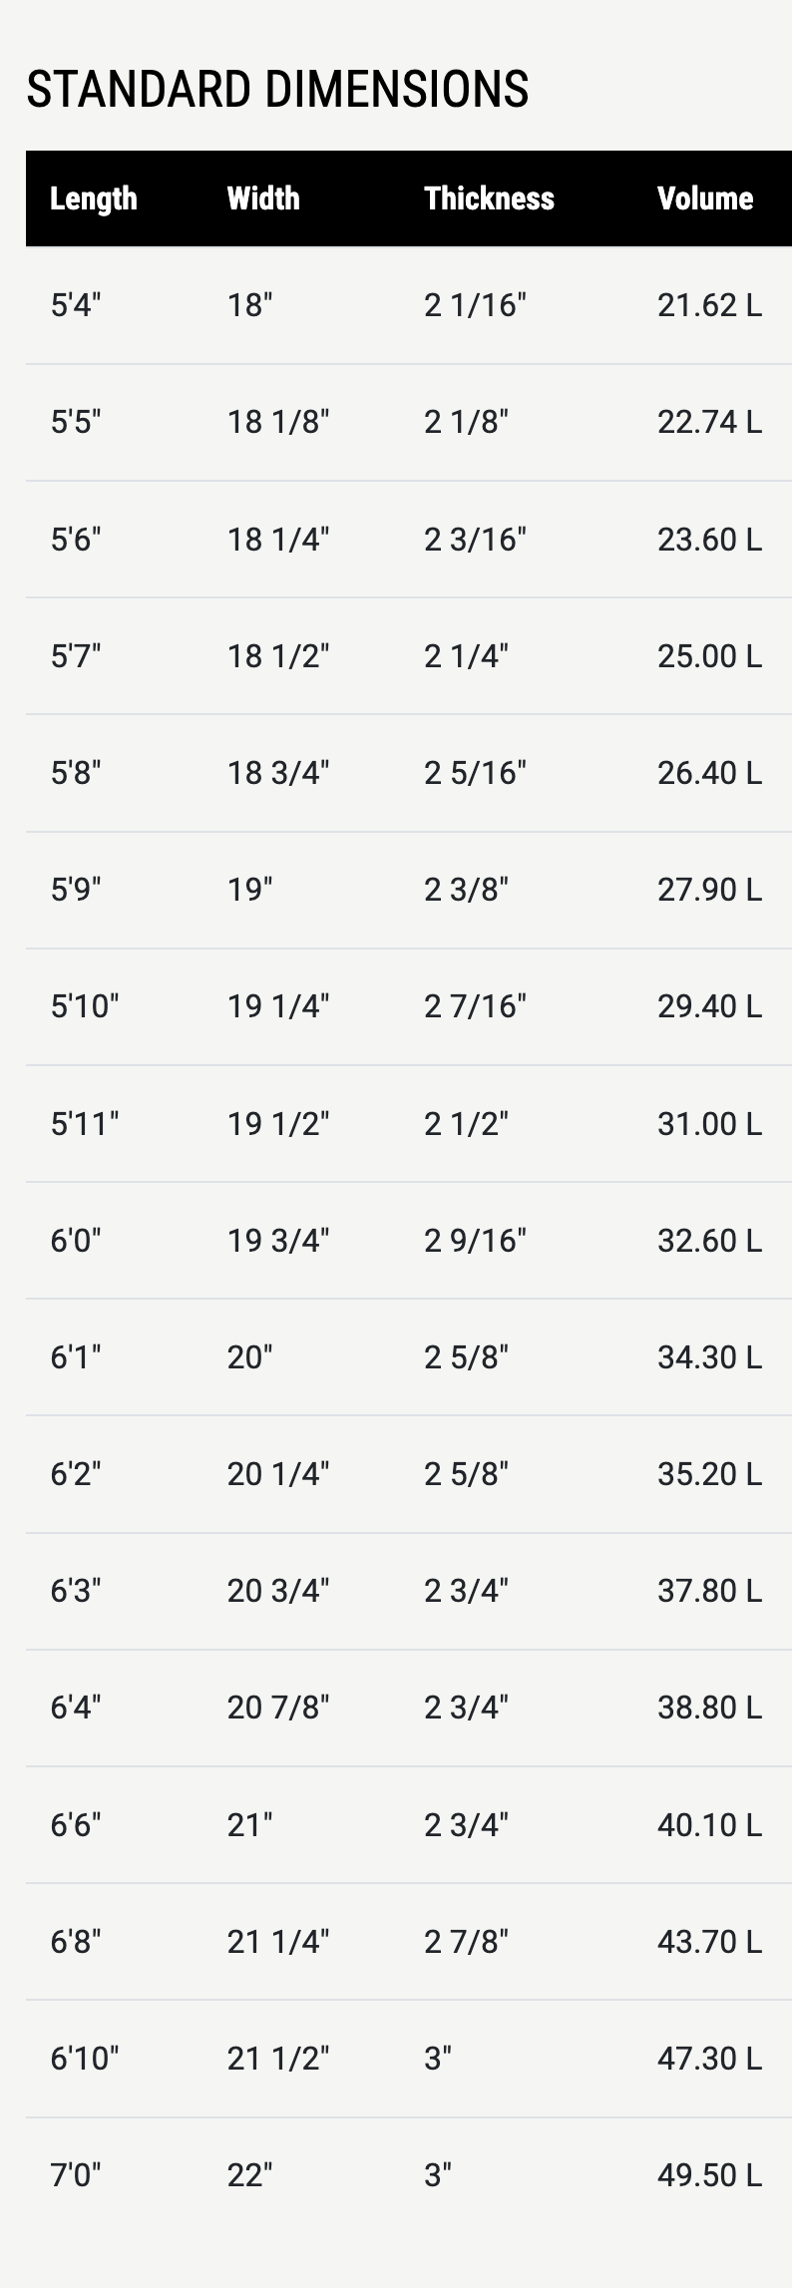This screenshot has width=792, height=2288.
Task: Click the 25.00 L volume value
Action: click(x=709, y=656)
